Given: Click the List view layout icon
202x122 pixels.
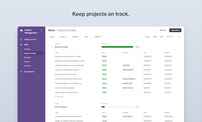Looking at the screenshot, I should [168, 37].
